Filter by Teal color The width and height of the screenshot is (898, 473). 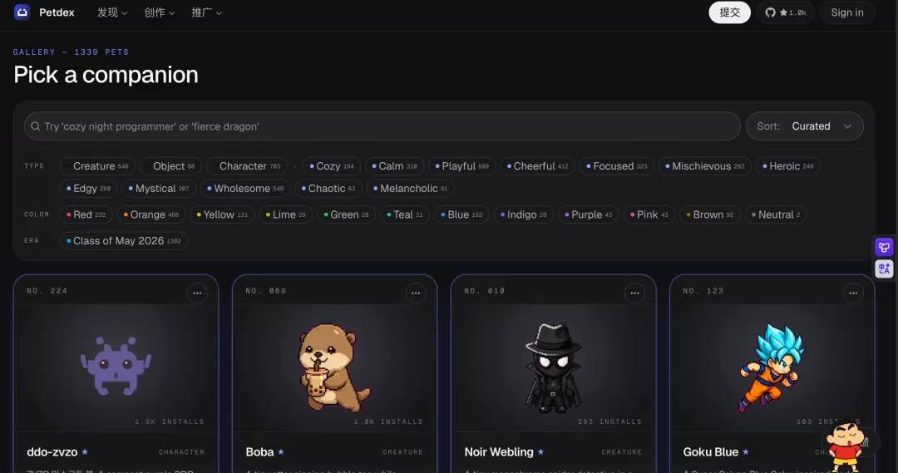pyautogui.click(x=404, y=214)
